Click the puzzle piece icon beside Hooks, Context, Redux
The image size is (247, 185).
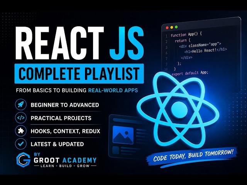20,131
